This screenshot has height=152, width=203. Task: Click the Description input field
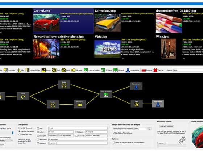[x=78, y=139]
